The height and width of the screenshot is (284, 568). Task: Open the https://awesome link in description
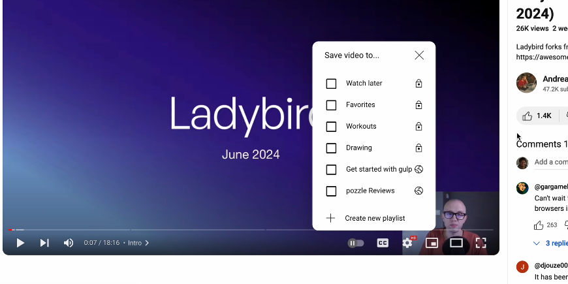(542, 57)
